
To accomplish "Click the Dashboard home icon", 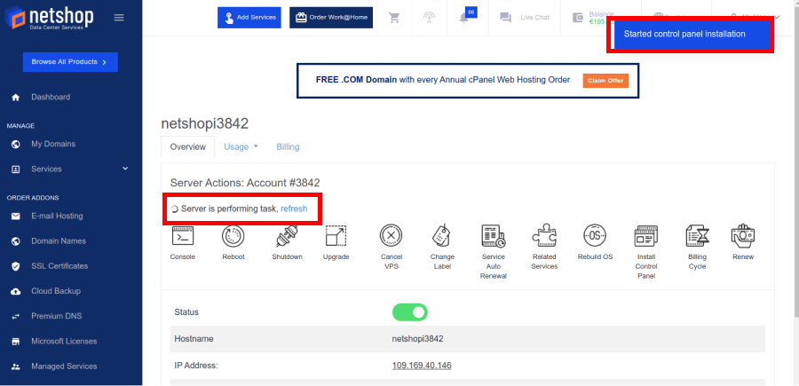I will pos(15,98).
